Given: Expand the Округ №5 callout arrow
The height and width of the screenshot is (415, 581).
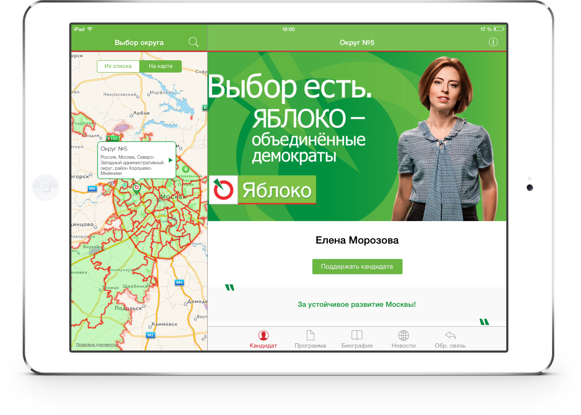Looking at the screenshot, I should coord(170,160).
